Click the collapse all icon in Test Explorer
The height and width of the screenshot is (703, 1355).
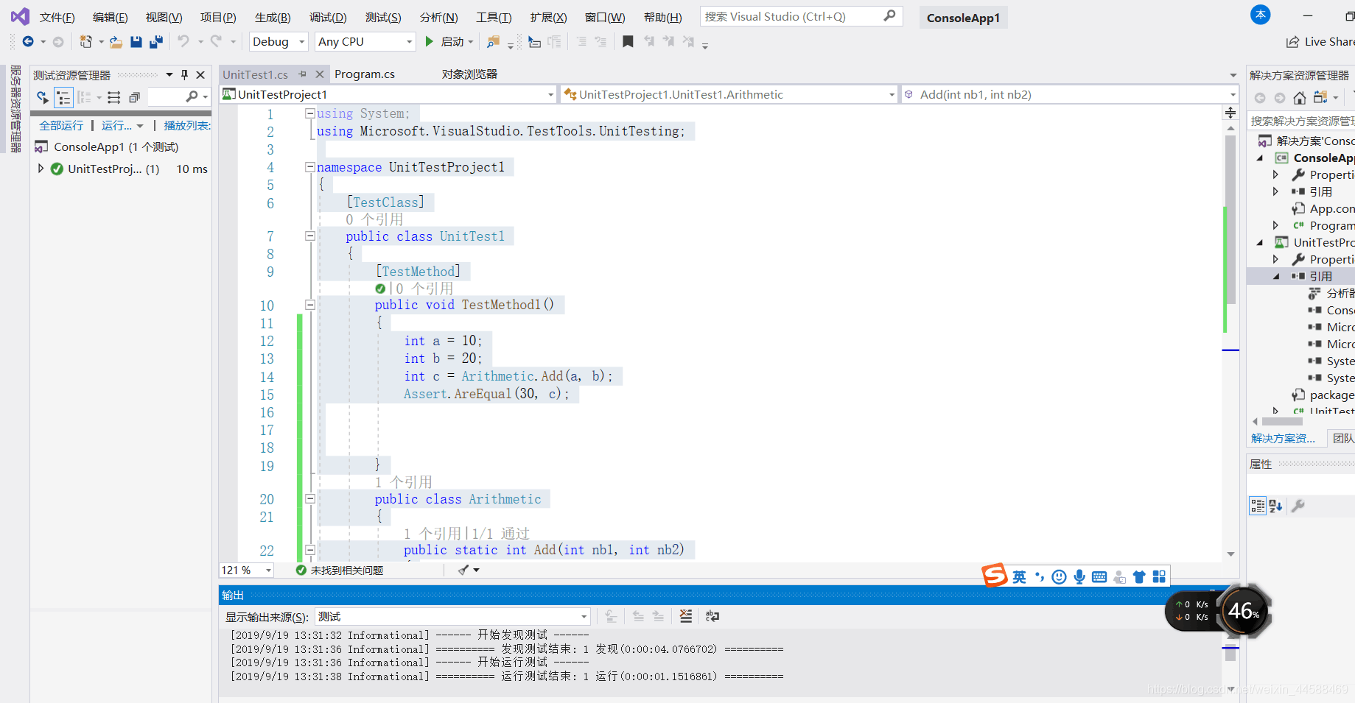pos(134,97)
